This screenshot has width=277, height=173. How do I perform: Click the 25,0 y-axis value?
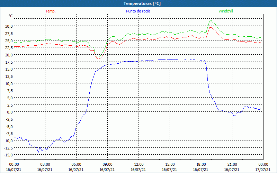pyautogui.click(x=9, y=40)
